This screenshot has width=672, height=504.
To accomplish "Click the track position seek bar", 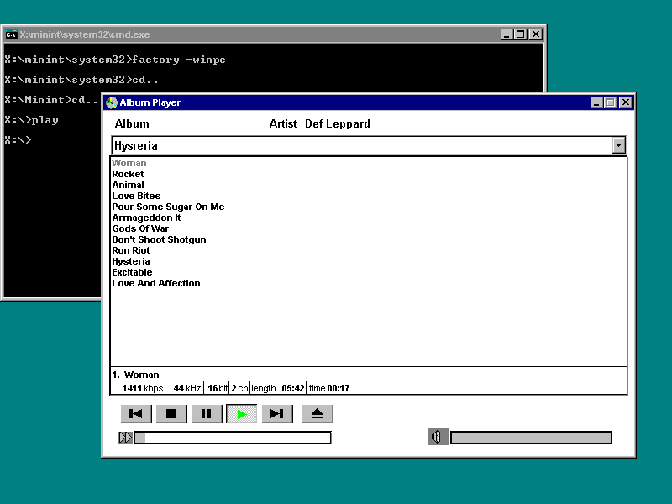I will (x=233, y=438).
